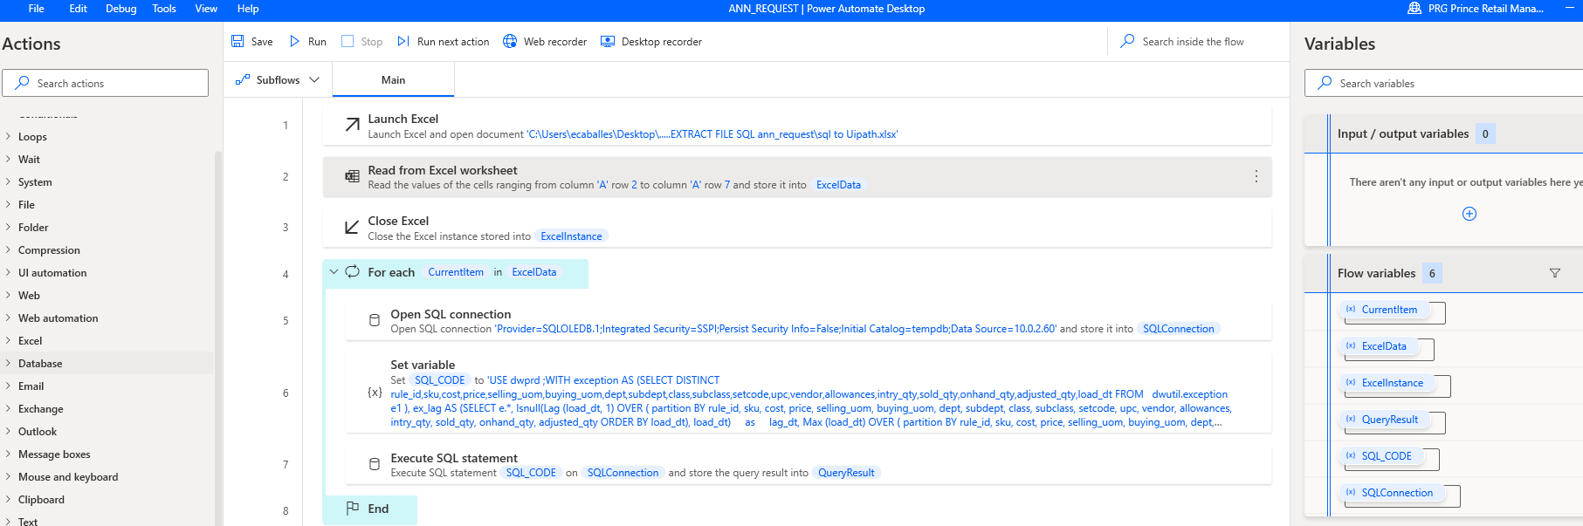Click the environment icon beside PRG Prince Retail
1583x526 pixels.
pos(1414,8)
